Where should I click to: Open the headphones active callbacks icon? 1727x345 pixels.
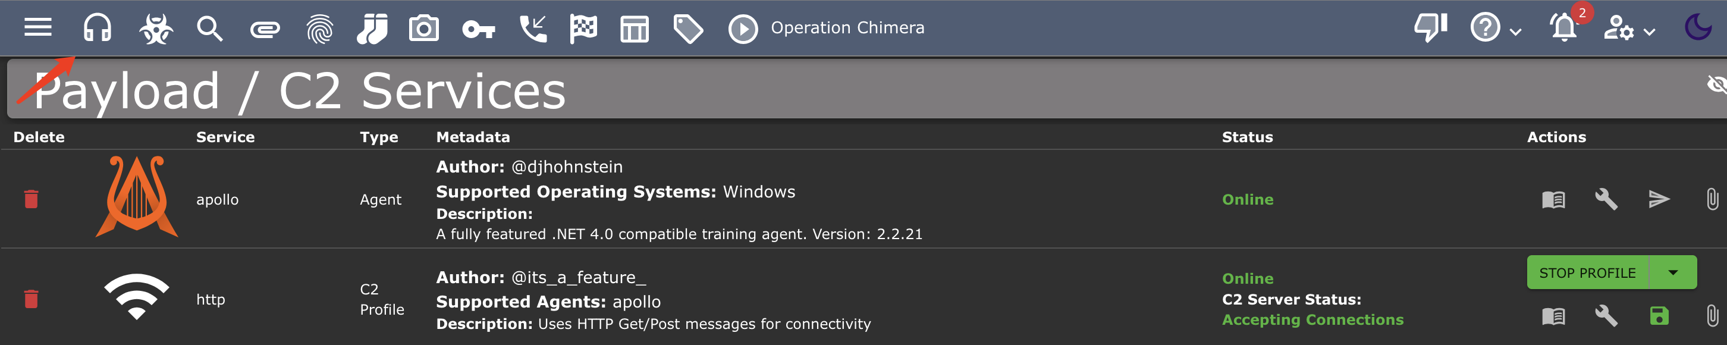97,28
